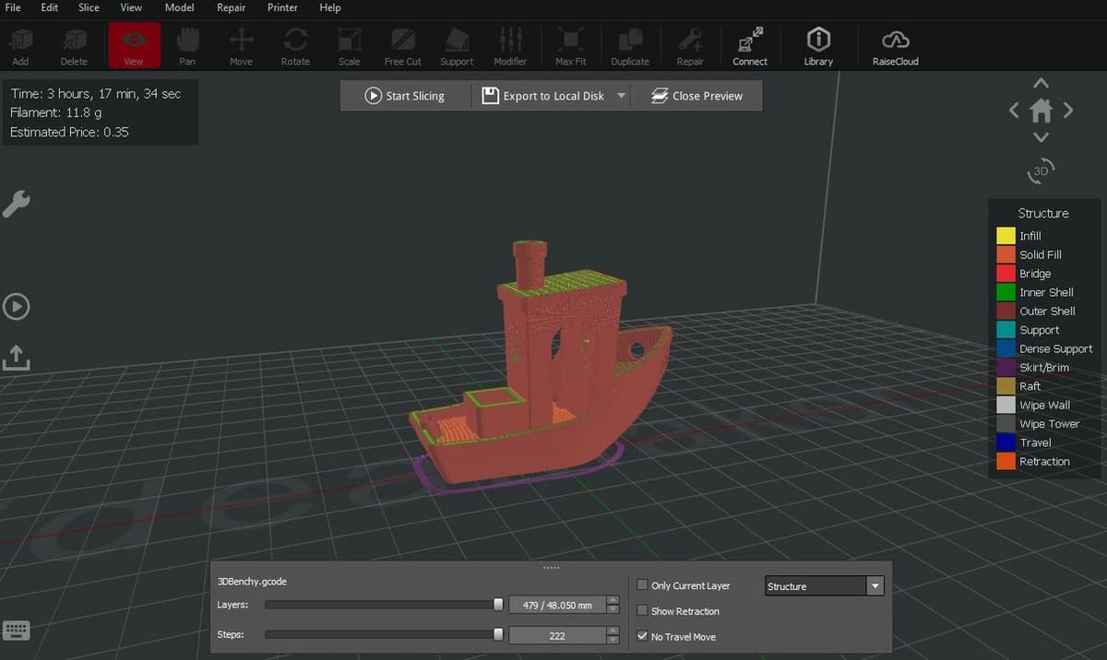Click the wrench settings icon on left
This screenshot has height=660, width=1107.
click(16, 204)
